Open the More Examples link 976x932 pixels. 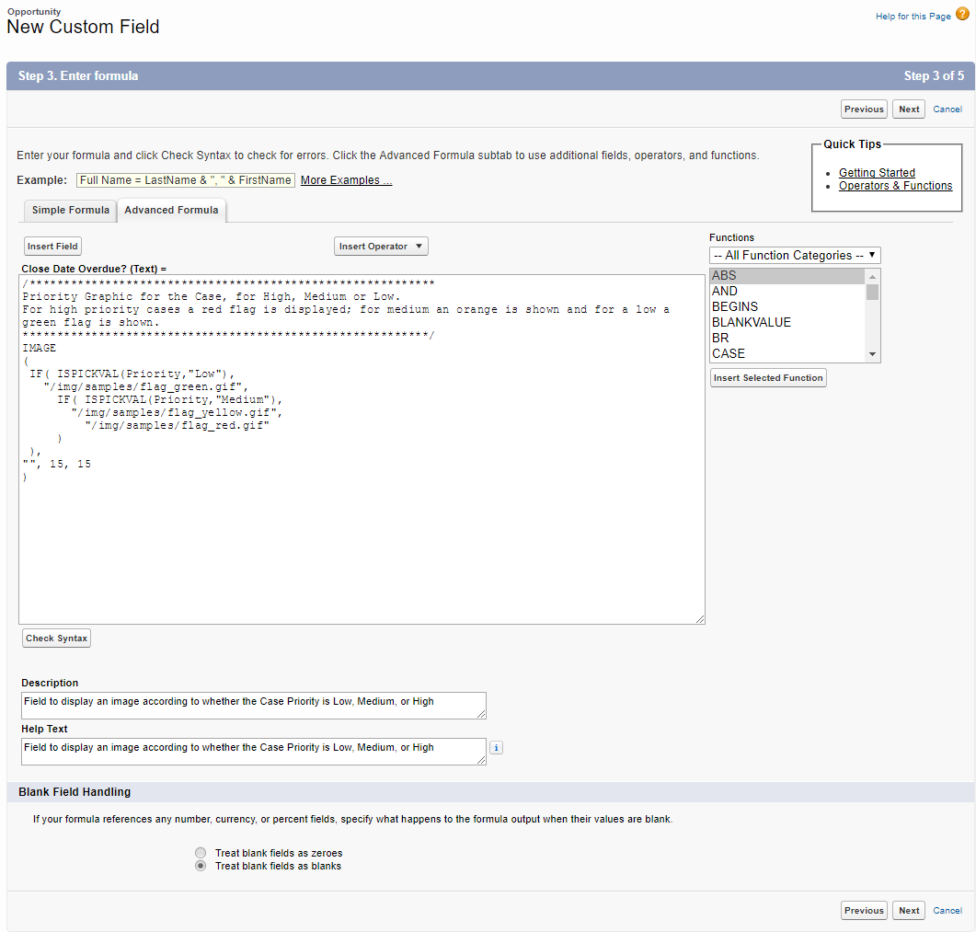click(x=346, y=180)
